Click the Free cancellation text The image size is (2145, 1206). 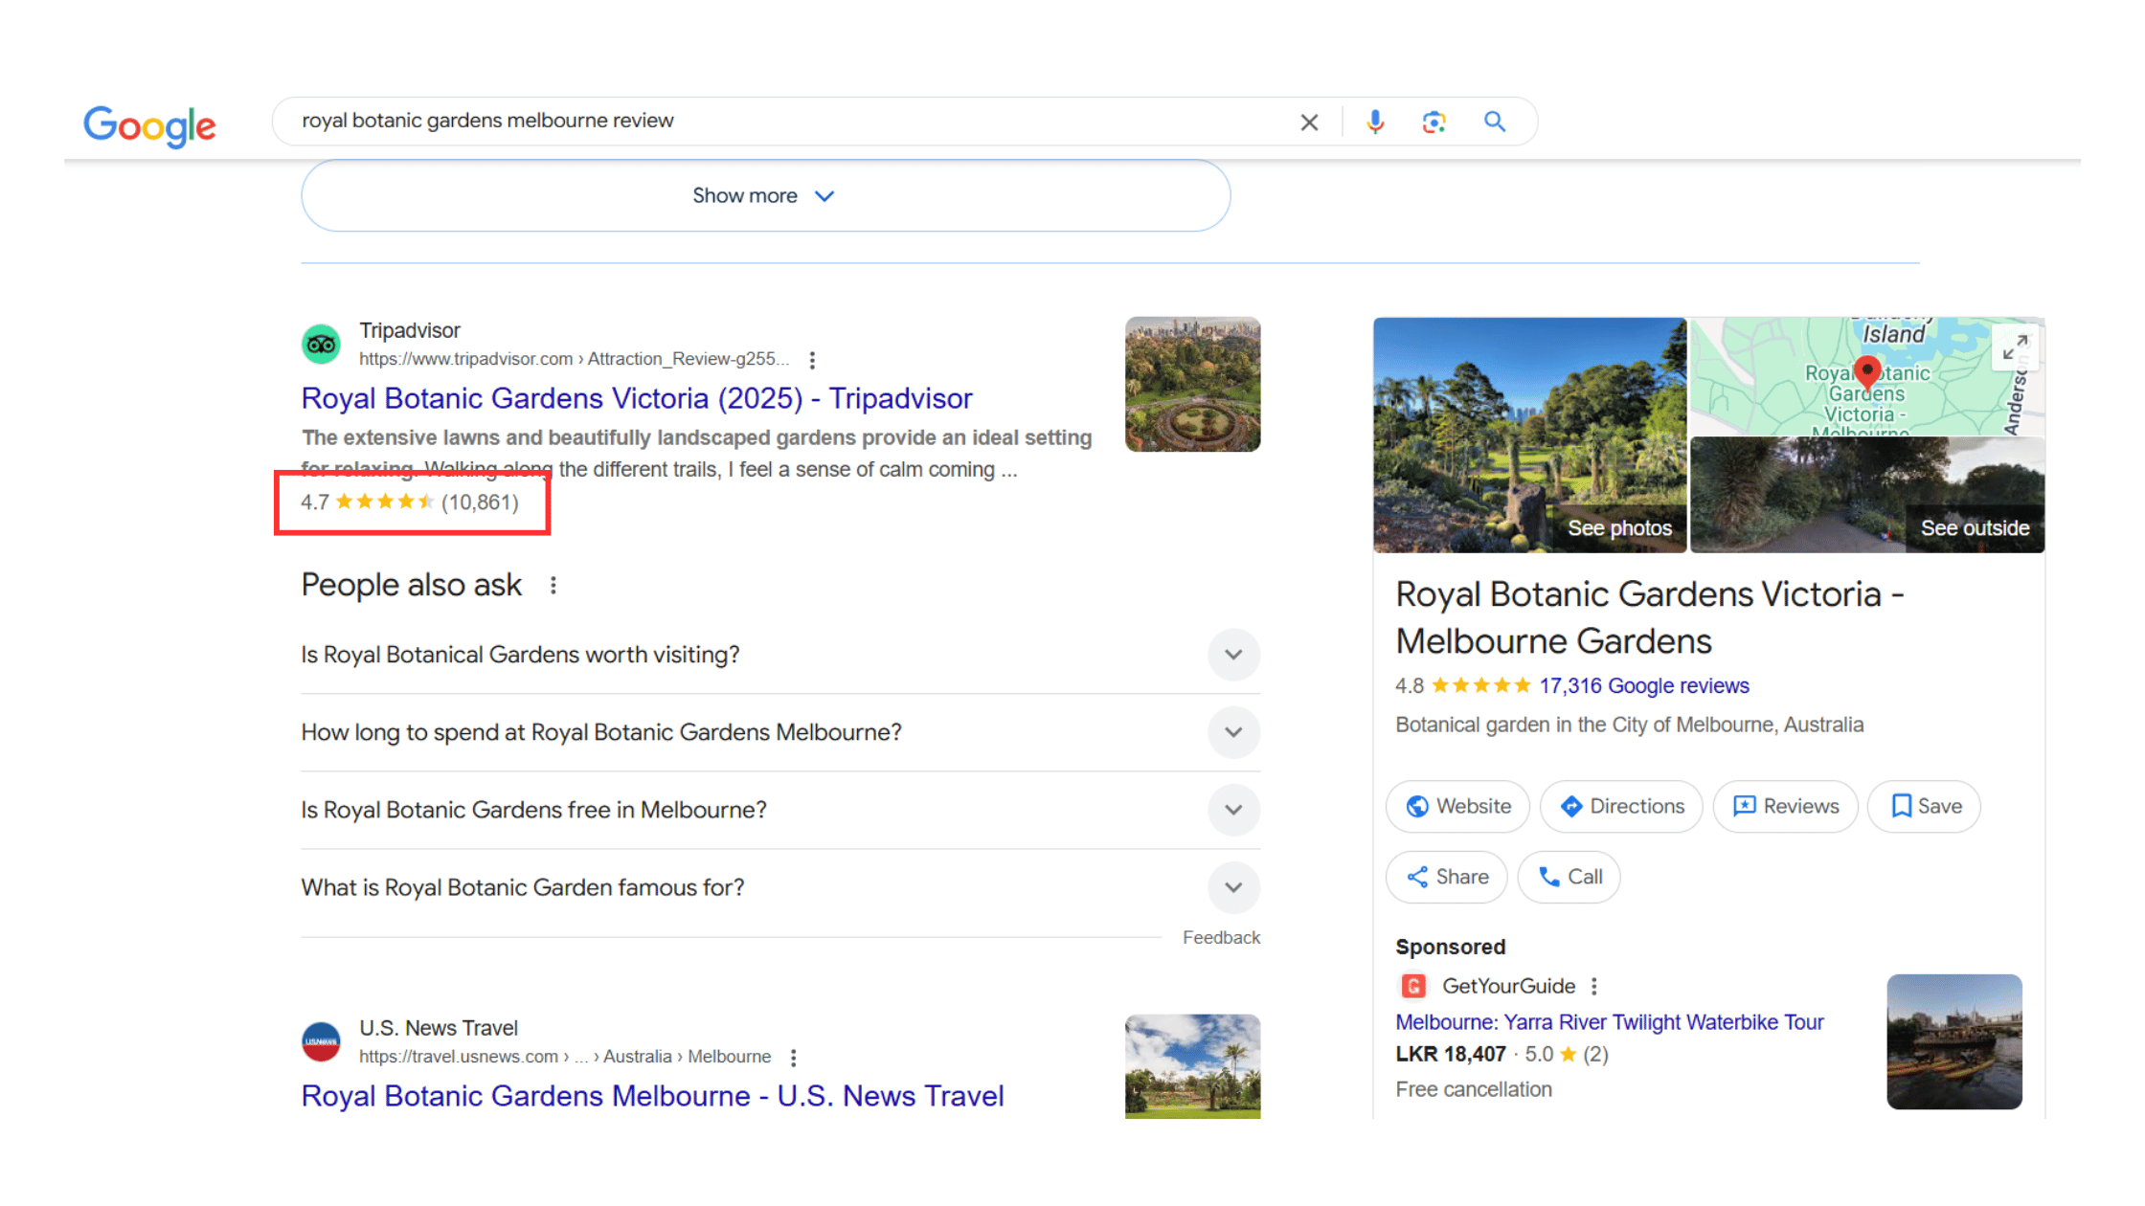click(x=1473, y=1090)
